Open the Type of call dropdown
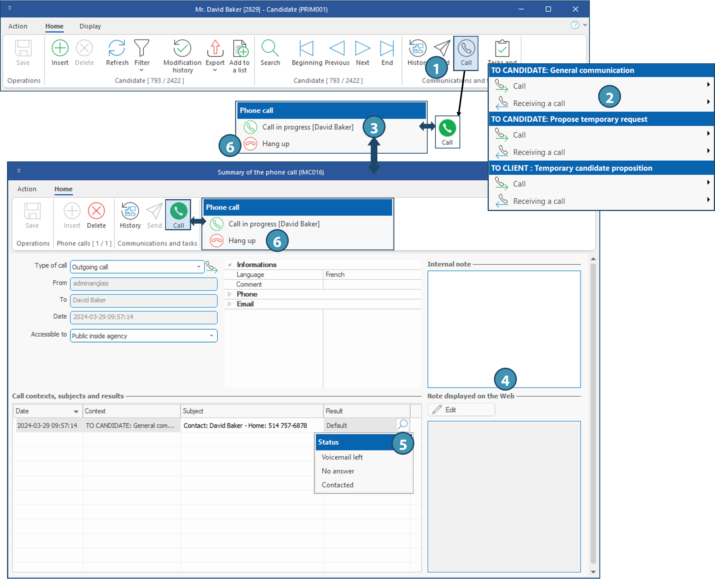715x579 pixels. 198,267
